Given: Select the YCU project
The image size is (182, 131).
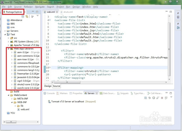Looking at the screenshot, I should coord(12,113).
